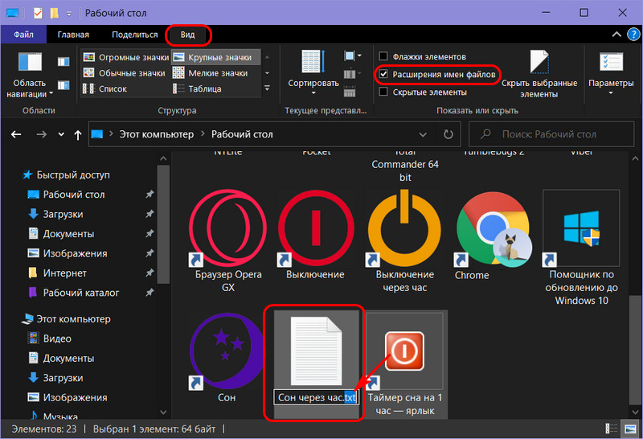This screenshot has width=643, height=439.
Task: Select the Chrome shortcut icon
Action: point(492,236)
